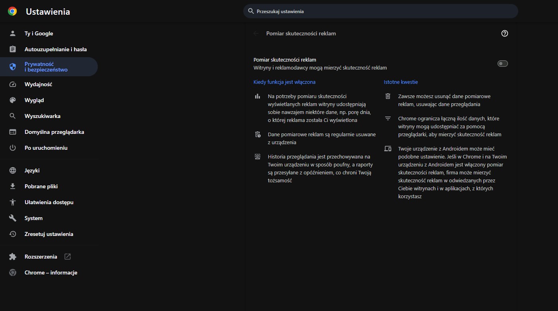The height and width of the screenshot is (311, 558).
Task: Click the globe icon for Języki
Action: 13,171
